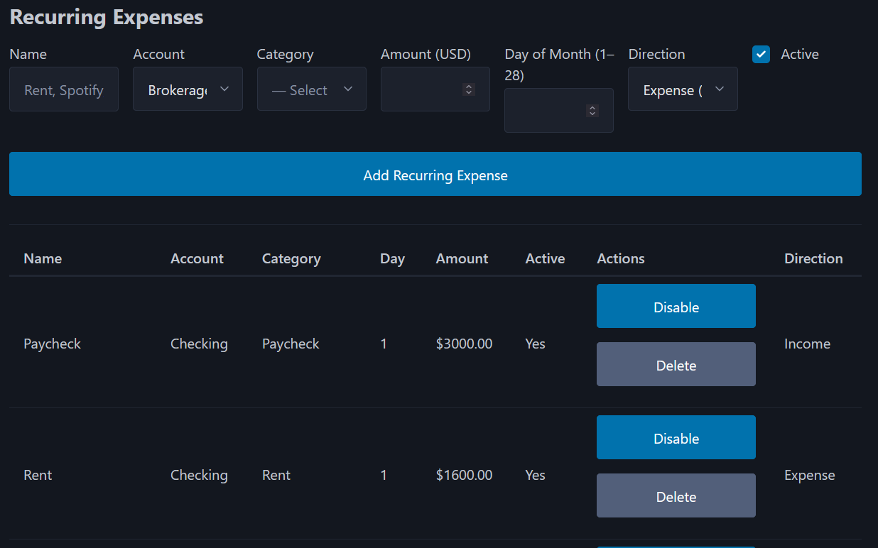Click the Name column header
This screenshot has height=548, width=878.
43,258
